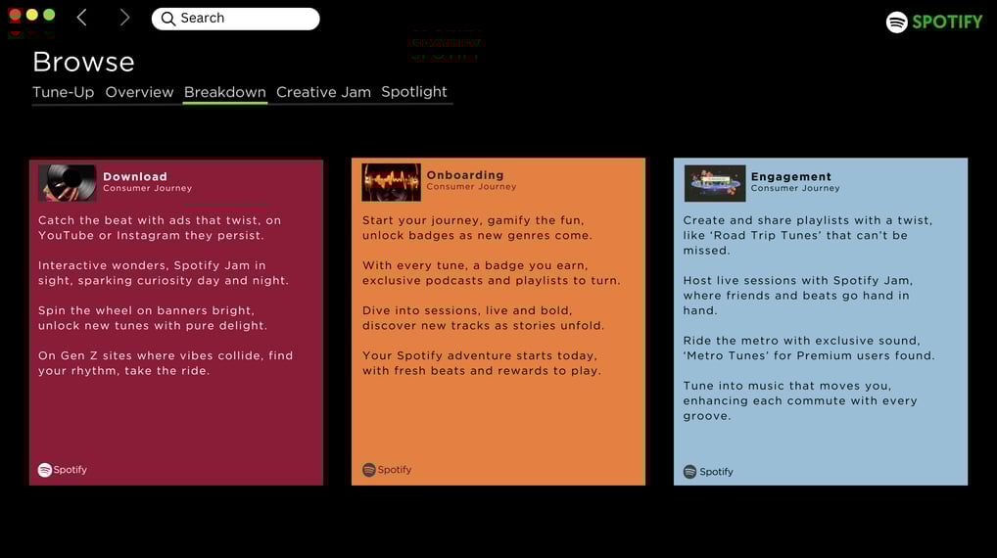Go back with the left arrow
Image resolution: width=997 pixels, height=558 pixels.
tap(82, 18)
